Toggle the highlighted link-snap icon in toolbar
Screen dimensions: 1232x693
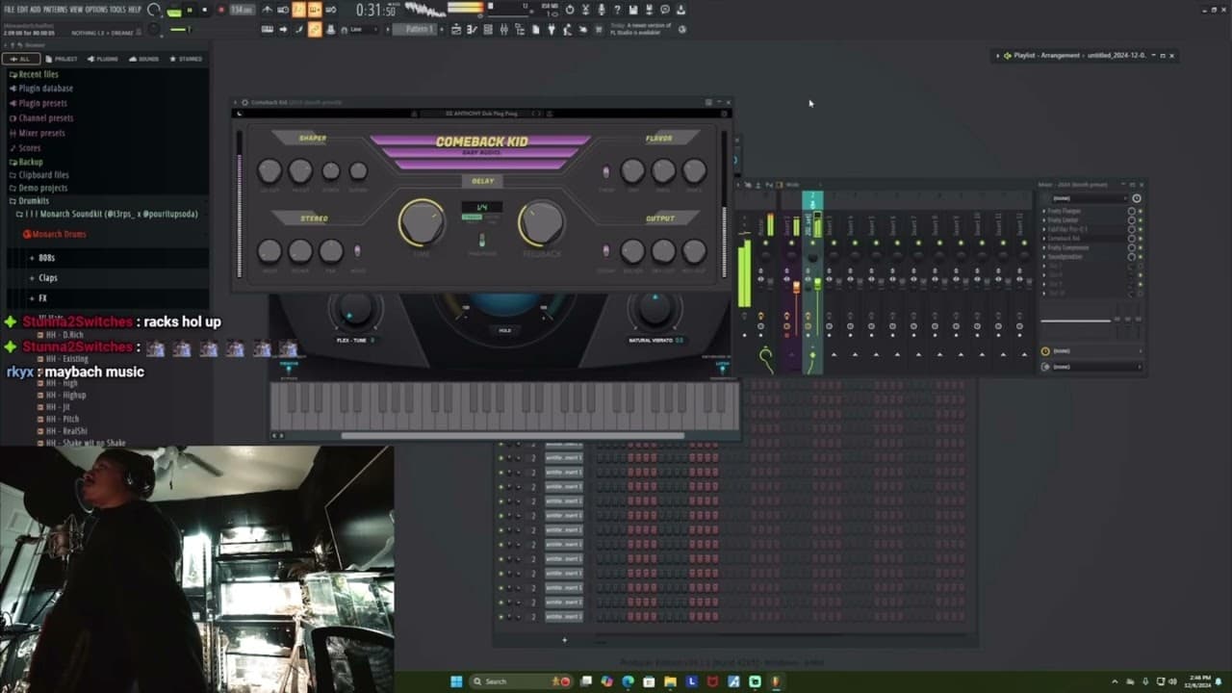(x=315, y=30)
